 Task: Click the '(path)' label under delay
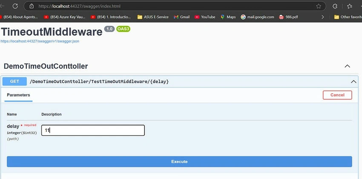point(13,139)
